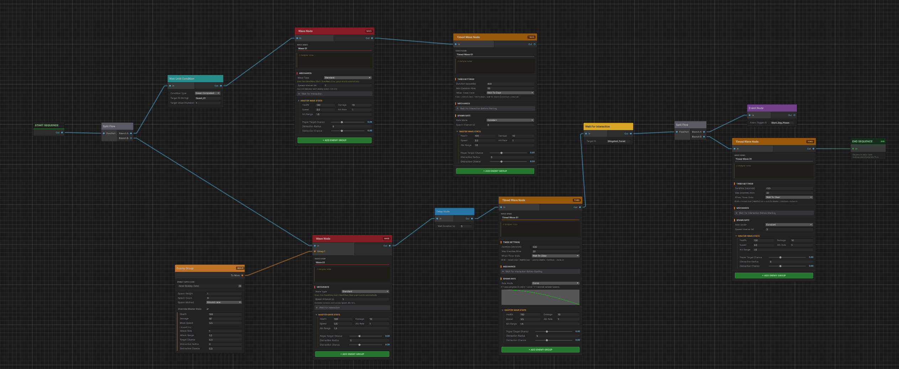Click Branch B port on Split Flow beside START SEQUENCE
Screen dimensions: 899x369
tap(131, 138)
